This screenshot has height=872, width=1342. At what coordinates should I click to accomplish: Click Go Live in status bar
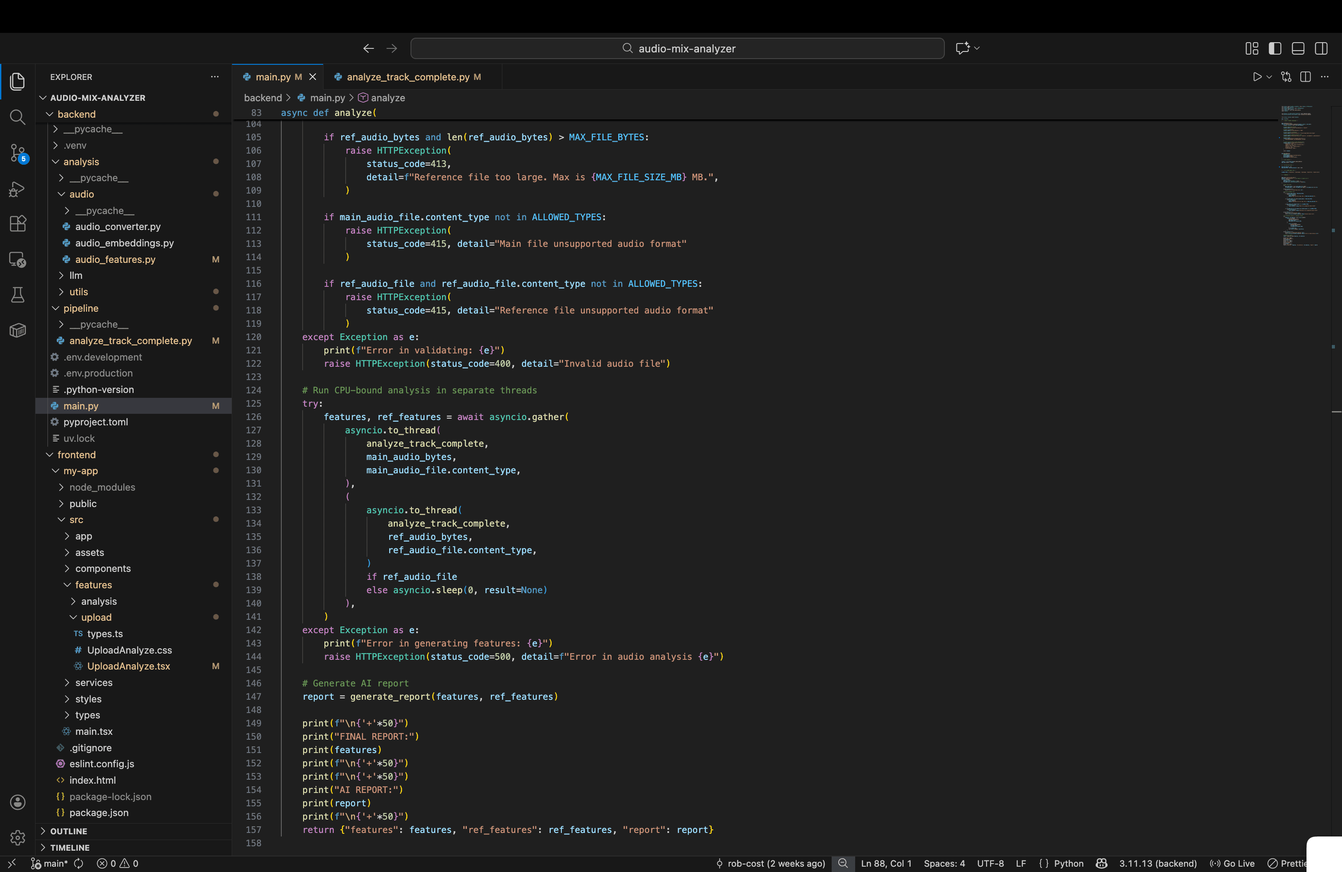point(1233,864)
